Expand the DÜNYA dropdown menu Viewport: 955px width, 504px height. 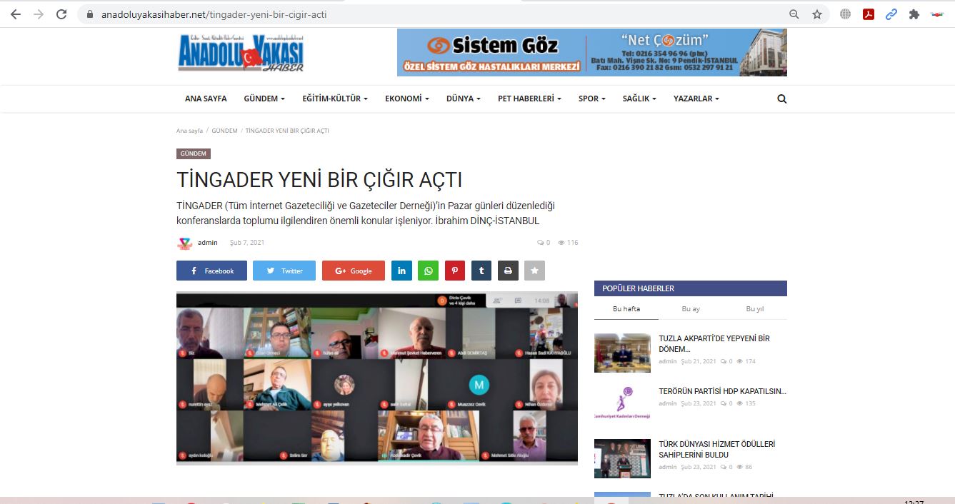pyautogui.click(x=464, y=99)
